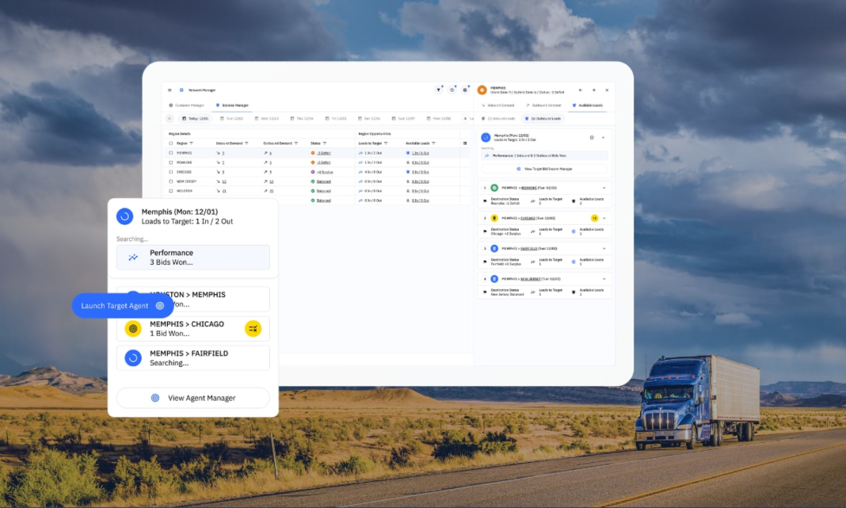846x508 pixels.
Task: Click the blue spinner icon for Memphis > Fairfield
Action: (x=133, y=358)
